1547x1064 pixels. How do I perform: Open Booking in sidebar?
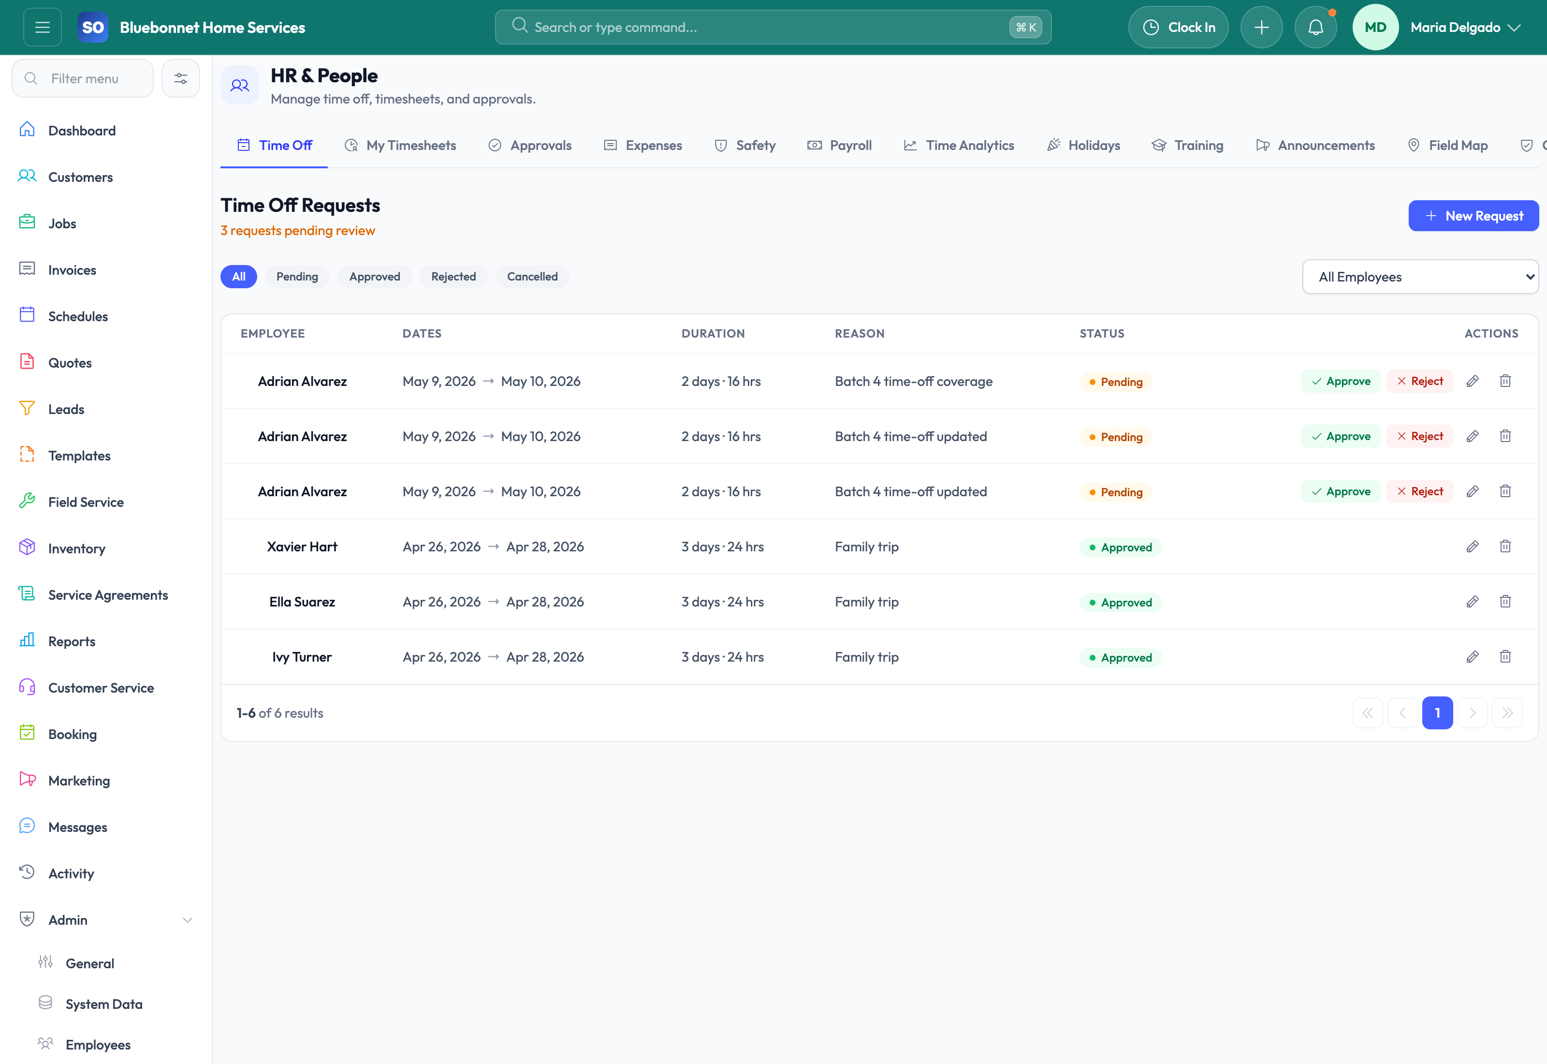coord(106,735)
